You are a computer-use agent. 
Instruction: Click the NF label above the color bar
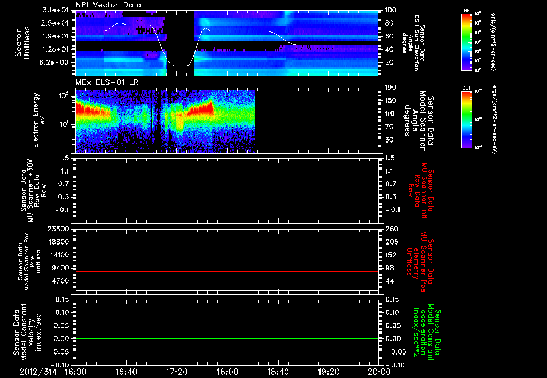466,11
